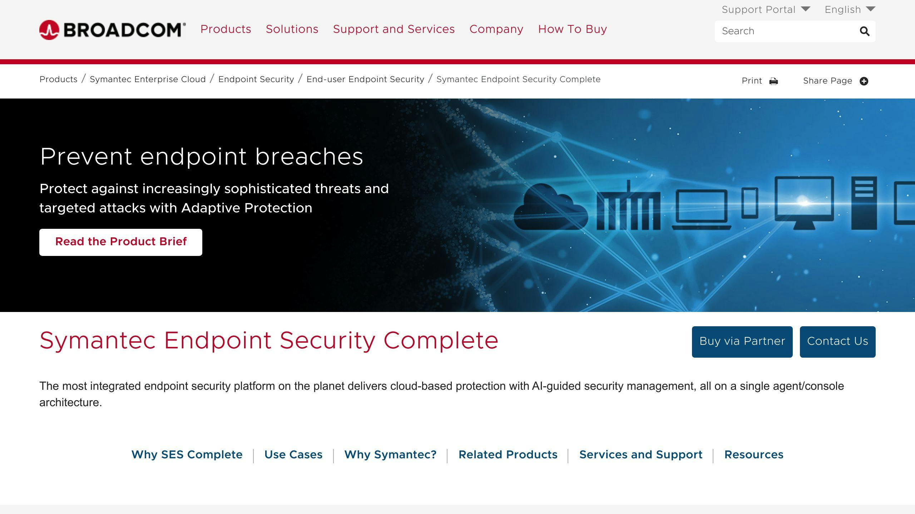The image size is (915, 514).
Task: Navigate to Services and Support section
Action: (x=640, y=454)
